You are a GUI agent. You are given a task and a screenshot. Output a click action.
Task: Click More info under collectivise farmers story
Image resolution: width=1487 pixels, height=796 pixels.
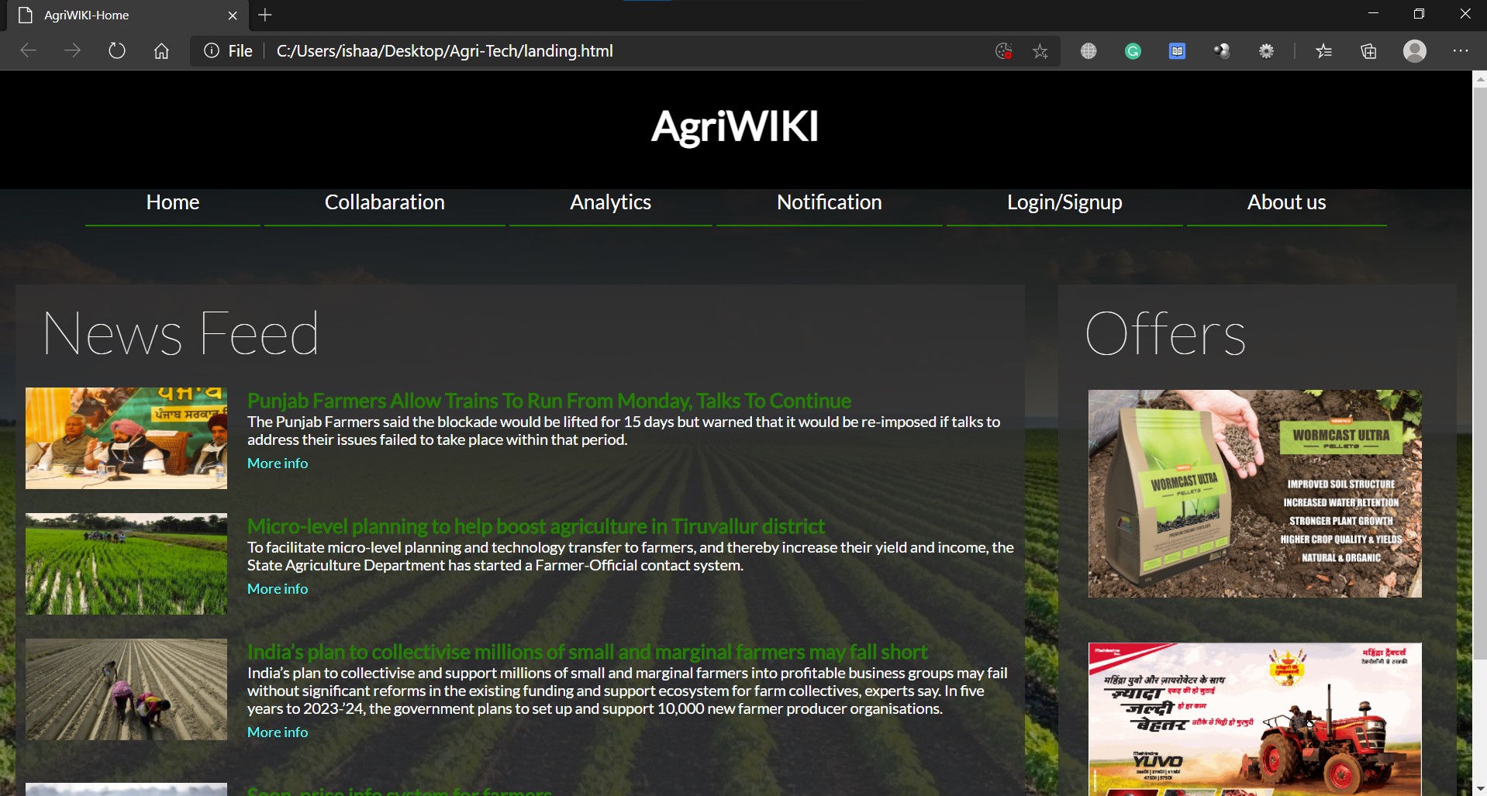point(278,732)
